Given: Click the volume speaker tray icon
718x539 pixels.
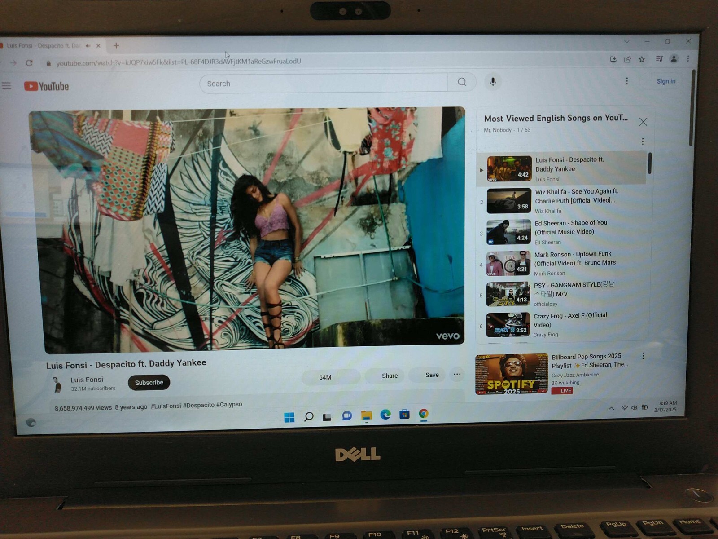Looking at the screenshot, I should [634, 408].
